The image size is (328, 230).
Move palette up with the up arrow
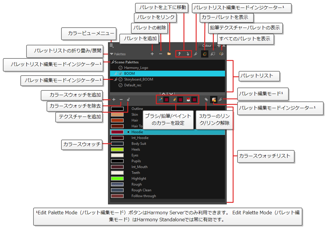tap(179, 54)
